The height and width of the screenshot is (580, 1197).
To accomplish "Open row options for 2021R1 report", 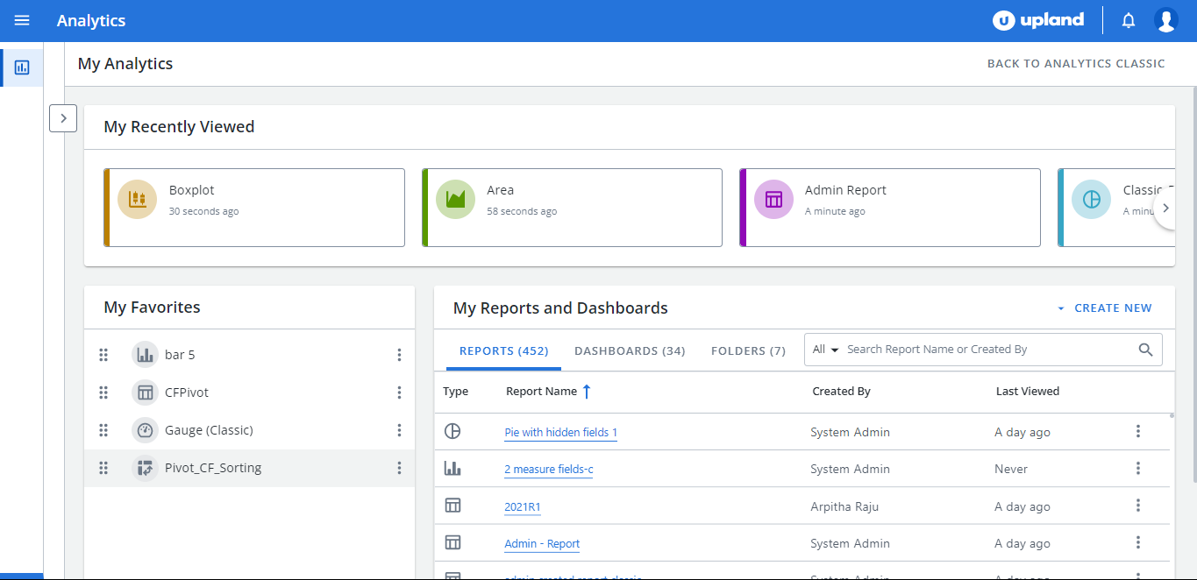I will pyautogui.click(x=1137, y=506).
